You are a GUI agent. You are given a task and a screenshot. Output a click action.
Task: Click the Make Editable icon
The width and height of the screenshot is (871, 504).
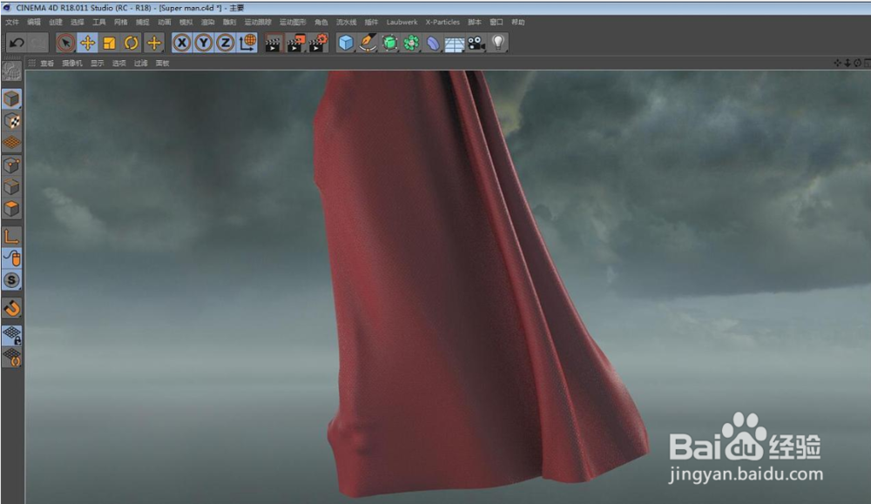(11, 71)
